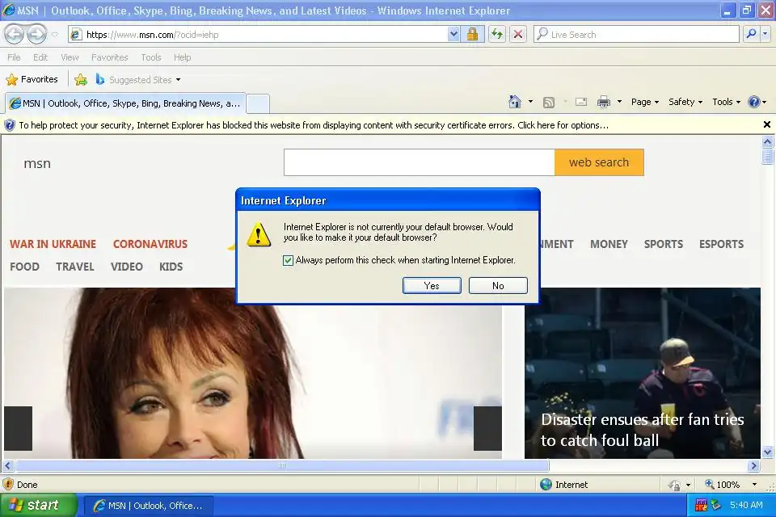Click the web search button

pyautogui.click(x=599, y=162)
